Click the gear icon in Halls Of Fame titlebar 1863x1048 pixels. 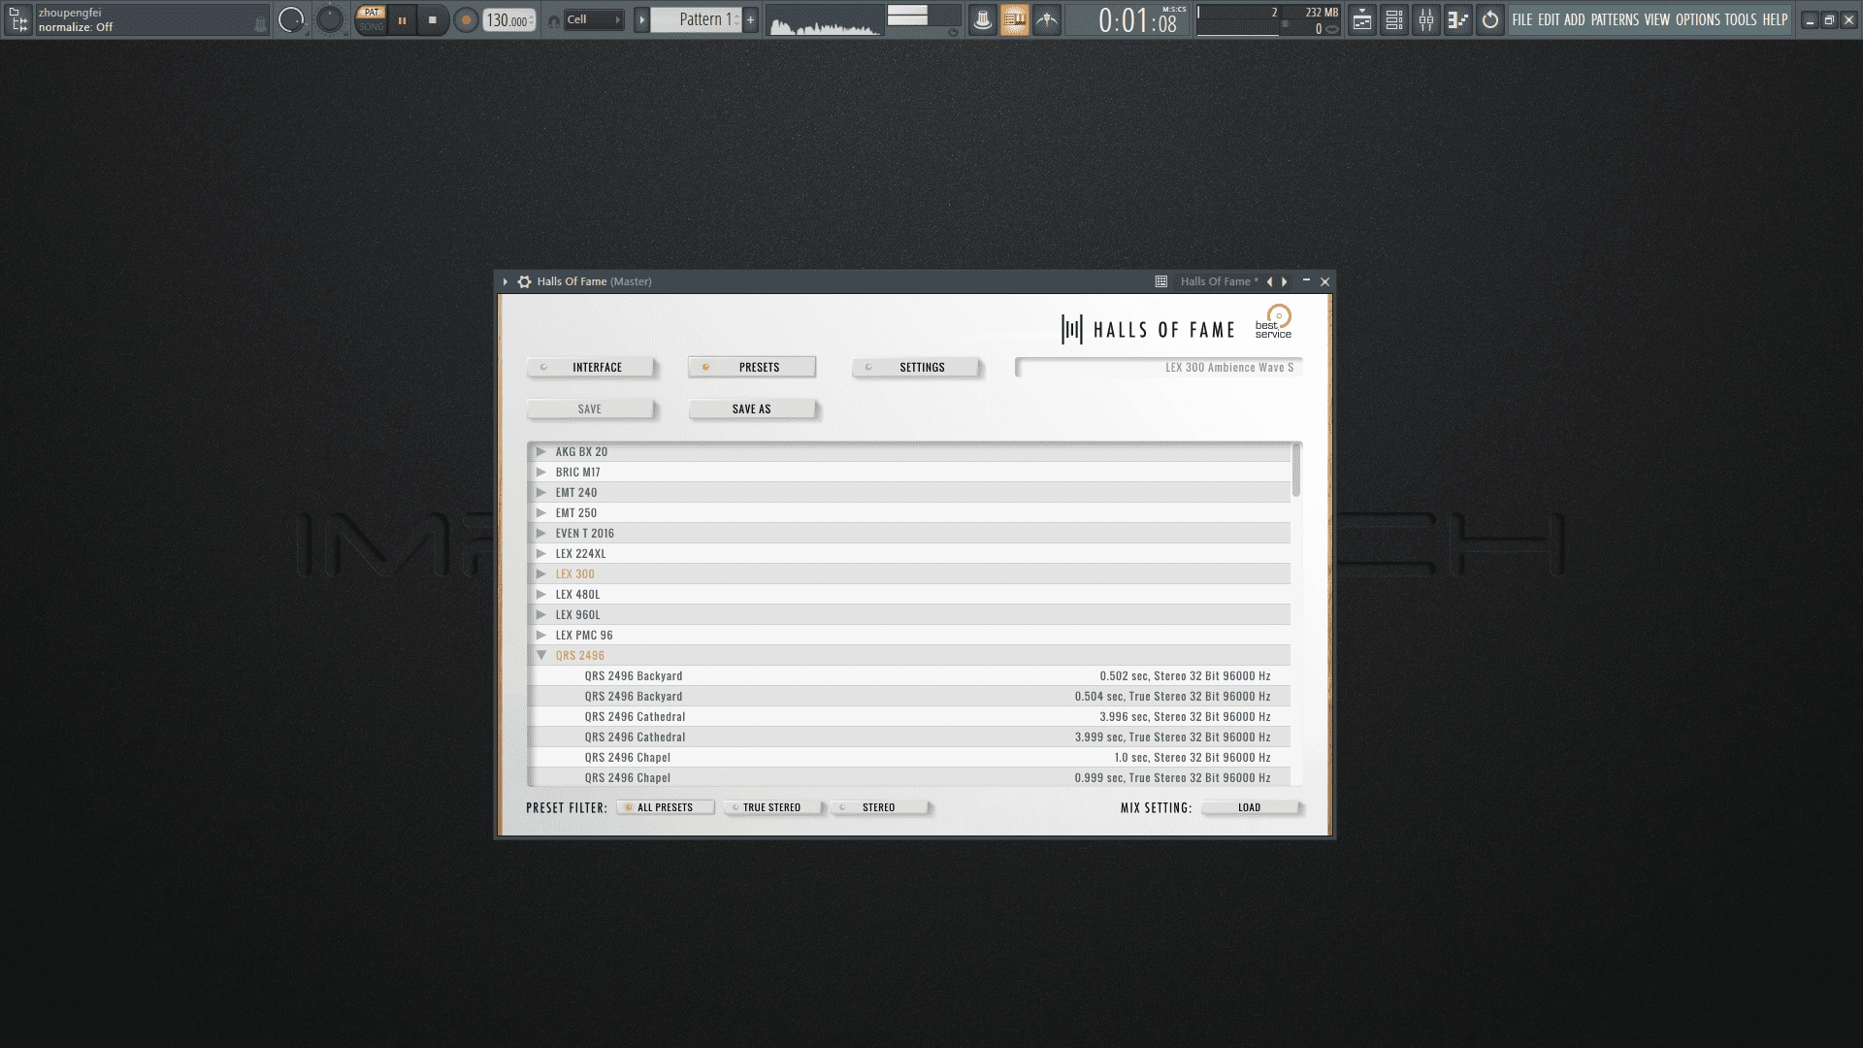525,281
